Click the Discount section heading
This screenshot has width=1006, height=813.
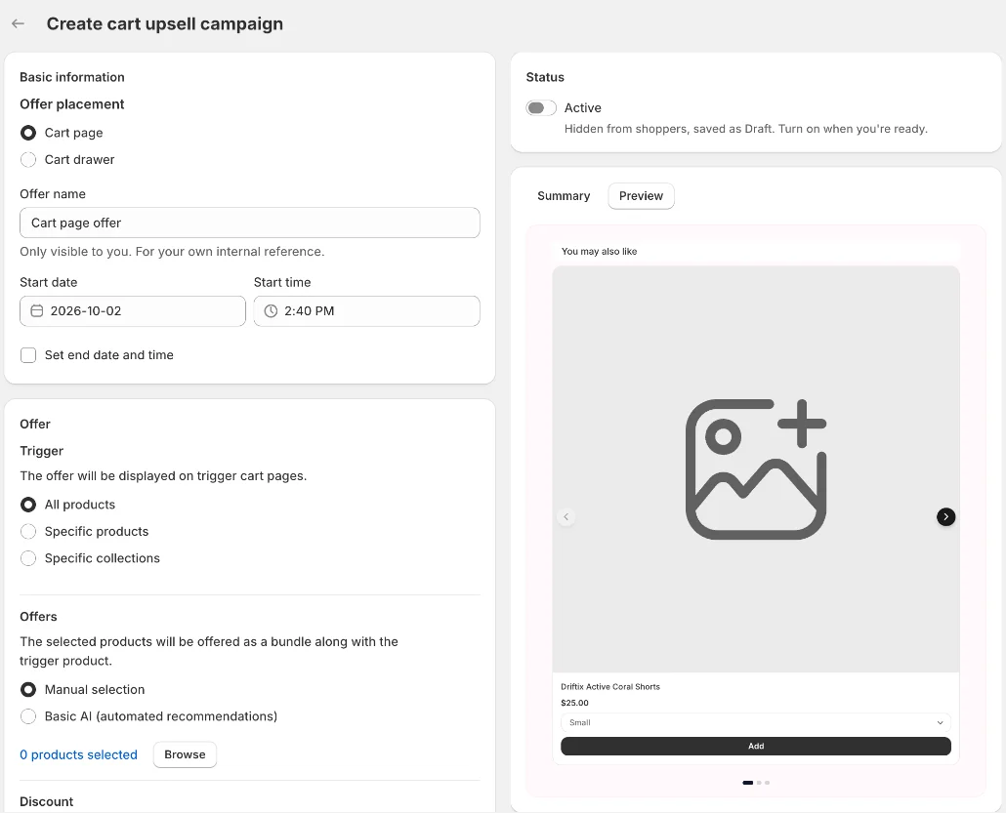pyautogui.click(x=46, y=801)
